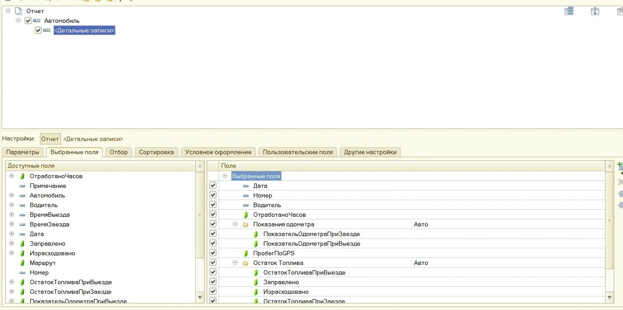The height and width of the screenshot is (310, 623).
Task: Click the Авто cell in Показания одометра row
Action: [508, 224]
